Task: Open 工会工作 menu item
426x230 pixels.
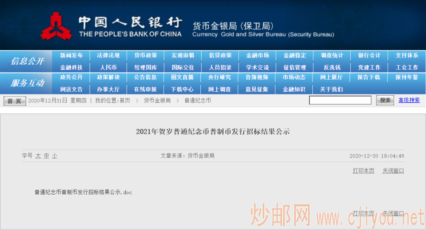Action: tap(407, 67)
